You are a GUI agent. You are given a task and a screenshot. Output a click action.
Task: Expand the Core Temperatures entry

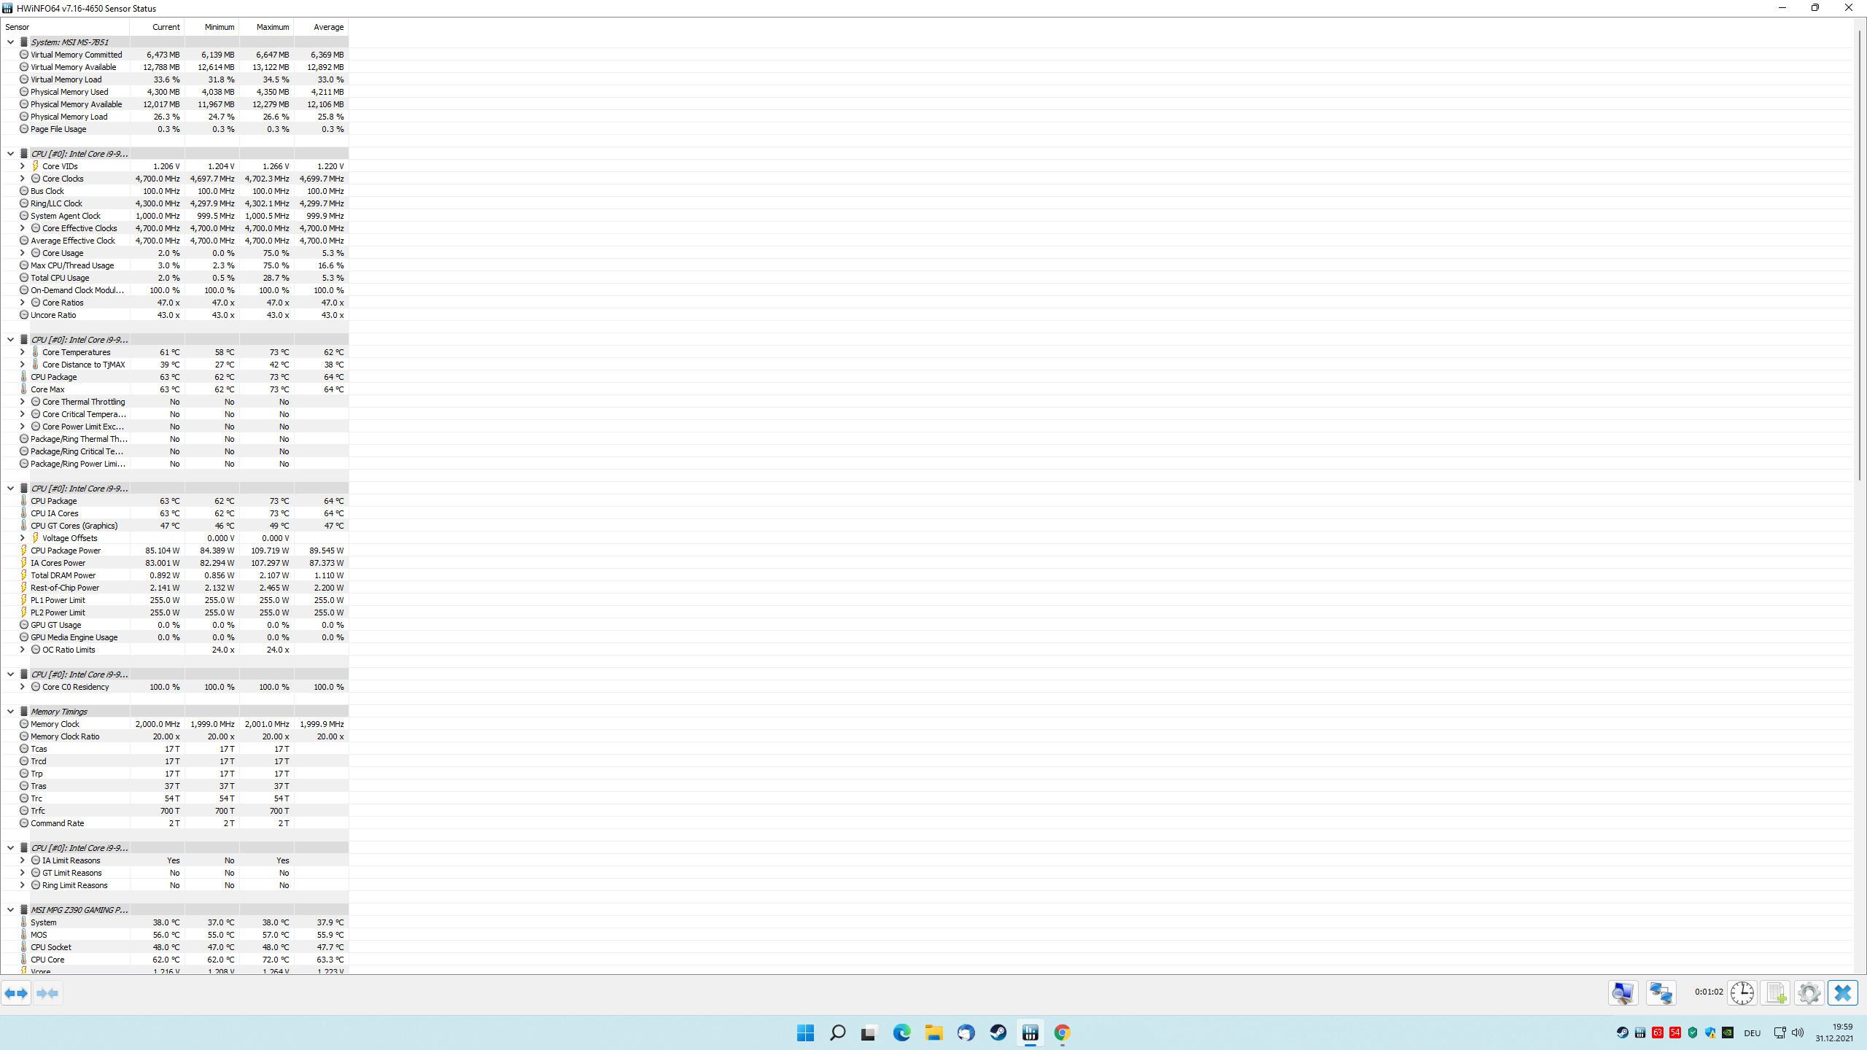pyautogui.click(x=22, y=351)
